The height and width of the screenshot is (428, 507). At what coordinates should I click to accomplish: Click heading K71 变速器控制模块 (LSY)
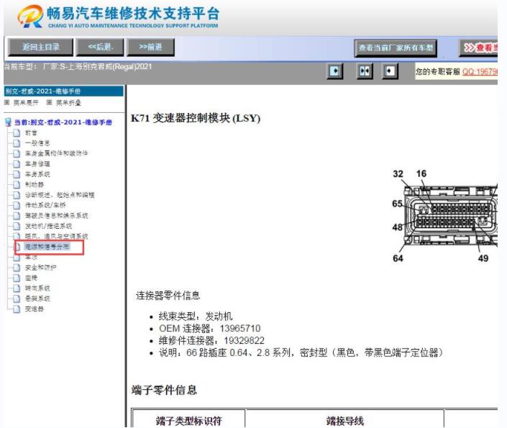tap(196, 118)
